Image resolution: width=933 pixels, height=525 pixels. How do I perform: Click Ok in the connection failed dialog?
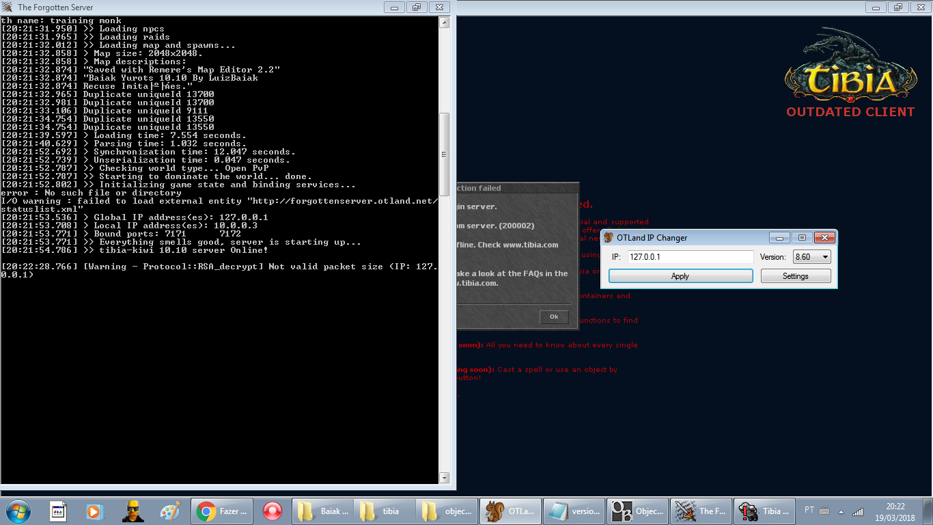click(554, 317)
